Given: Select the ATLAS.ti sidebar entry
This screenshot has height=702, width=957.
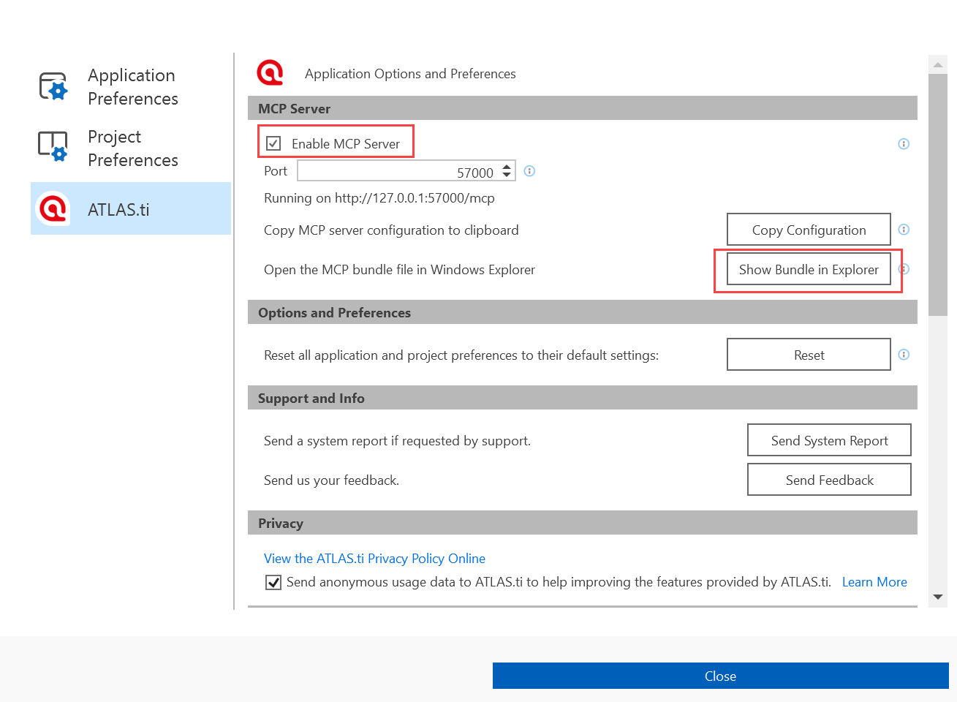Looking at the screenshot, I should (131, 208).
